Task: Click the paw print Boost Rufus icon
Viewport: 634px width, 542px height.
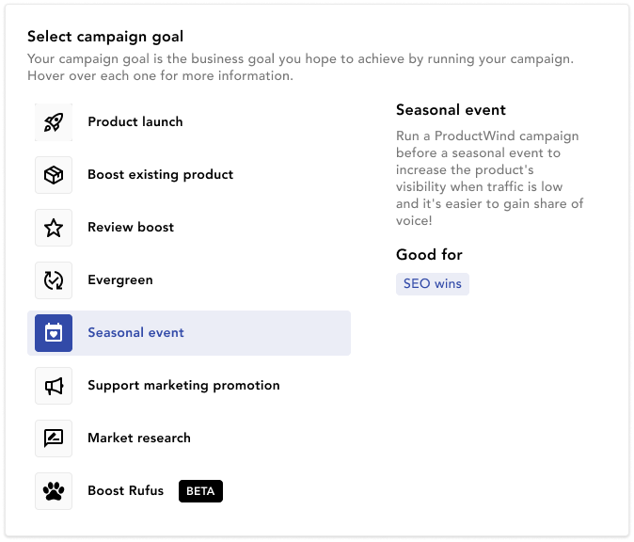Action: coord(54,491)
